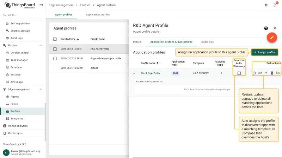Click the 2026-07-27 15:59:48 created time cell
This screenshot has width=282, height=158.
72,58
